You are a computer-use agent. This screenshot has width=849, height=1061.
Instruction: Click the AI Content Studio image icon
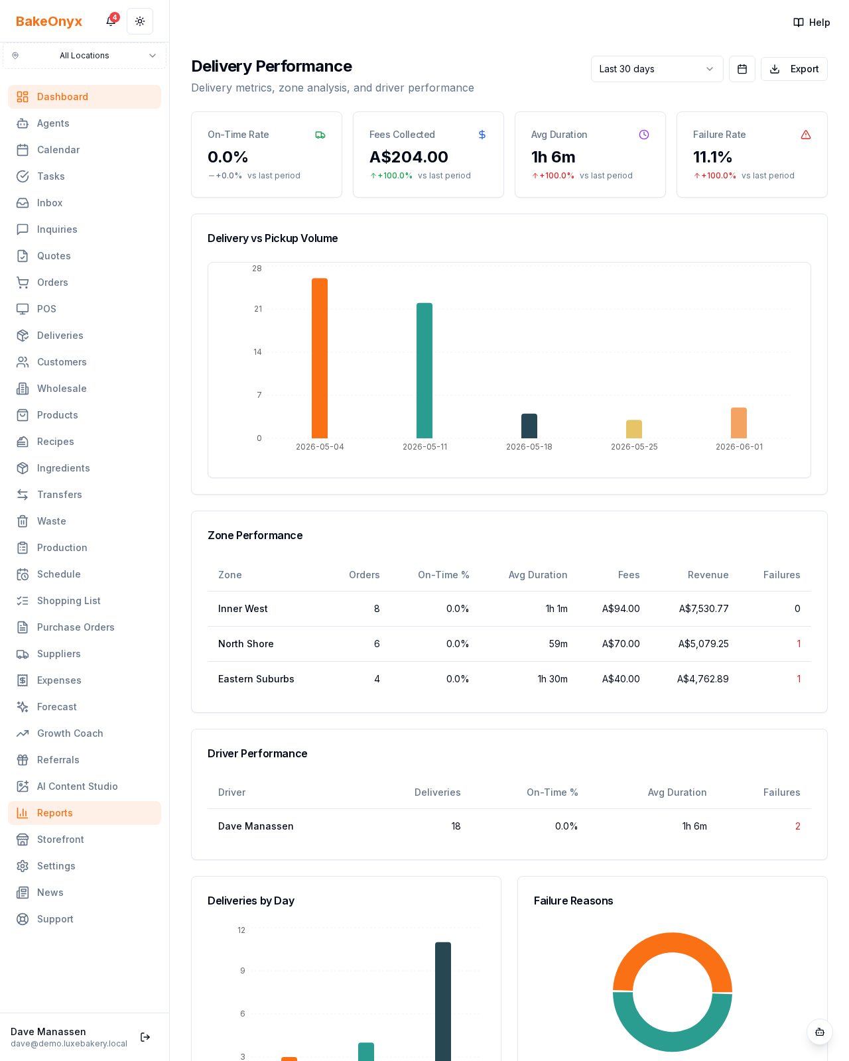(23, 786)
